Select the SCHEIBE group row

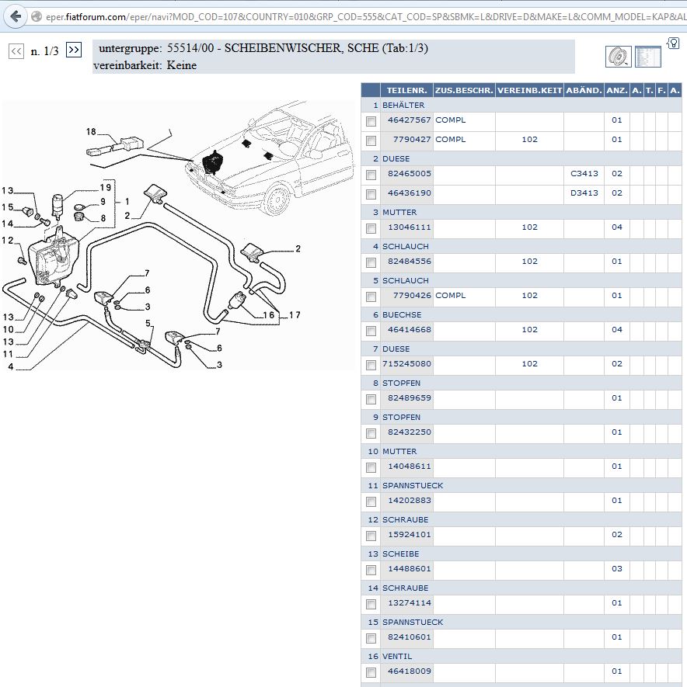point(521,553)
